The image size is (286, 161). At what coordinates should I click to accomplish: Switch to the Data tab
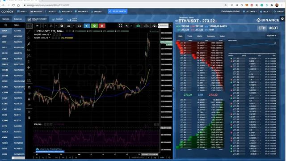click(x=181, y=36)
